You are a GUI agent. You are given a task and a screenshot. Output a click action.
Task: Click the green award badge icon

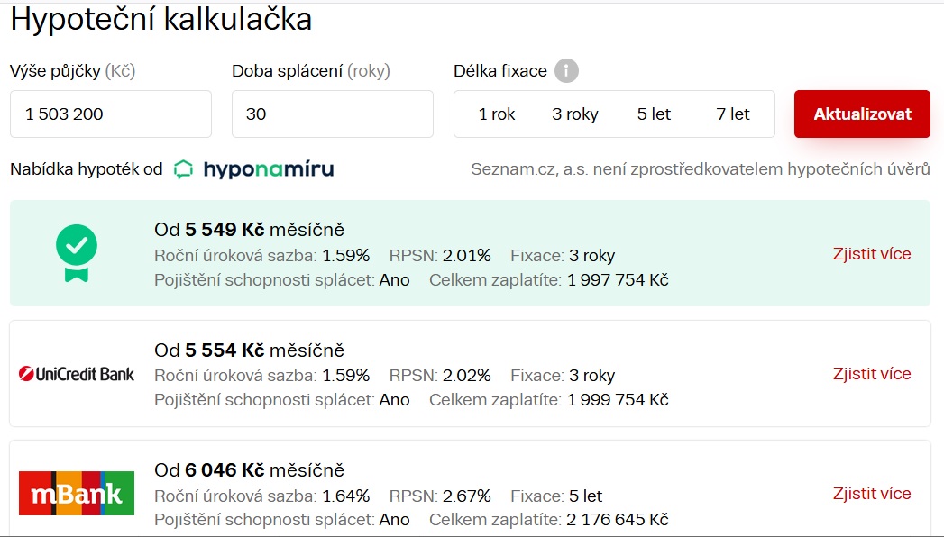coord(77,253)
